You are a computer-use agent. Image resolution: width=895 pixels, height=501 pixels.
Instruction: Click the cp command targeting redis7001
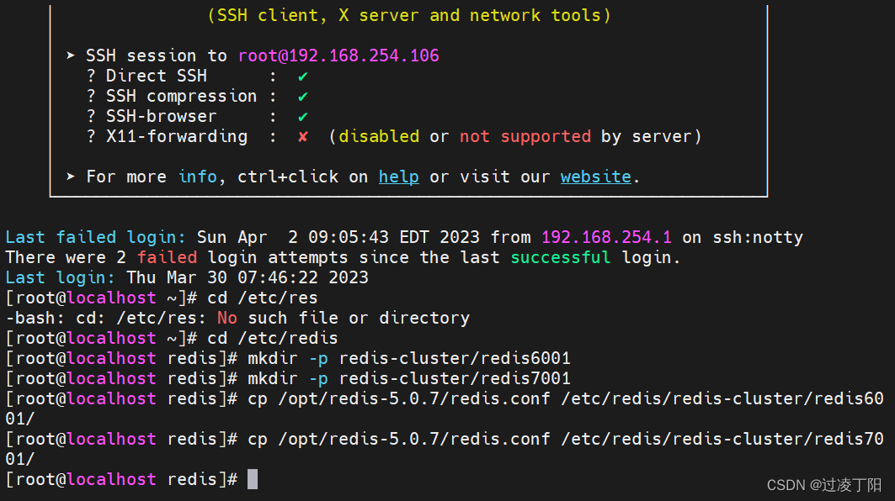445,449
